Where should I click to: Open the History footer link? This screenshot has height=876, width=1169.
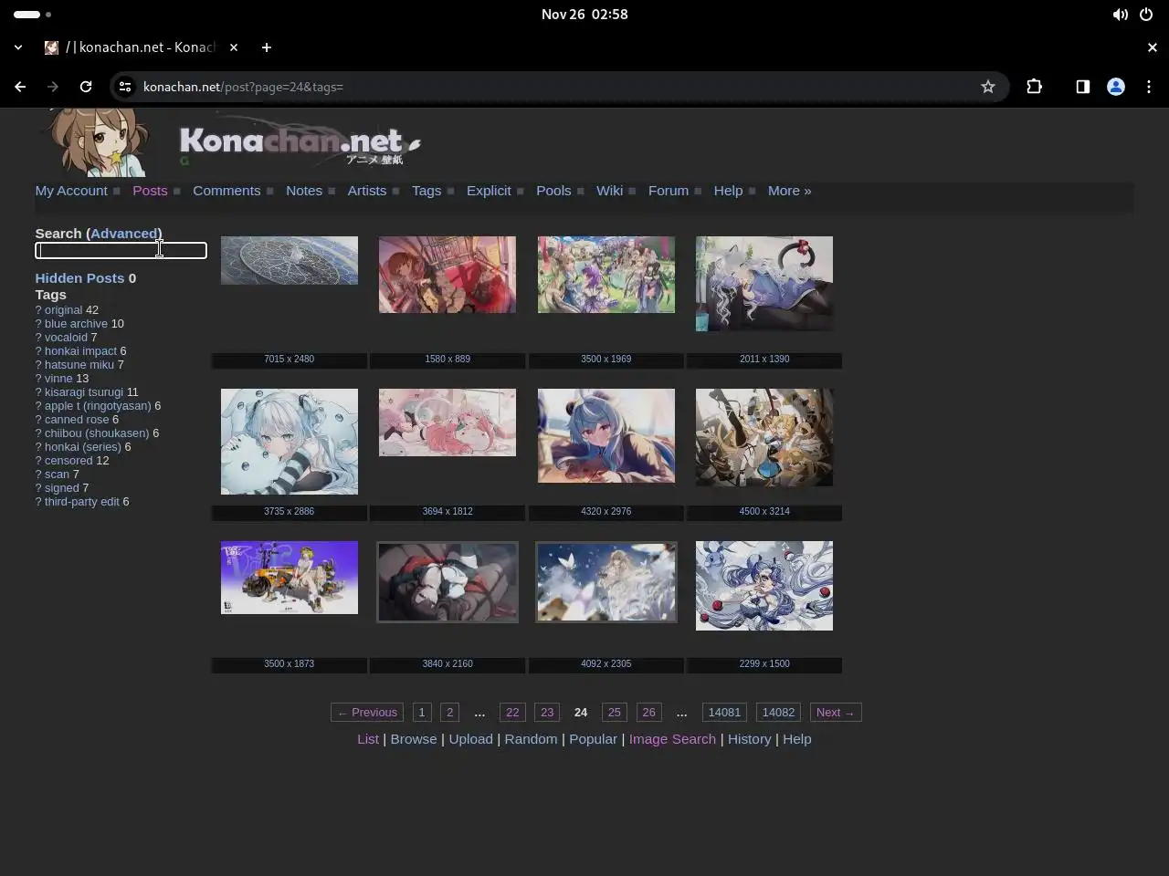(749, 739)
